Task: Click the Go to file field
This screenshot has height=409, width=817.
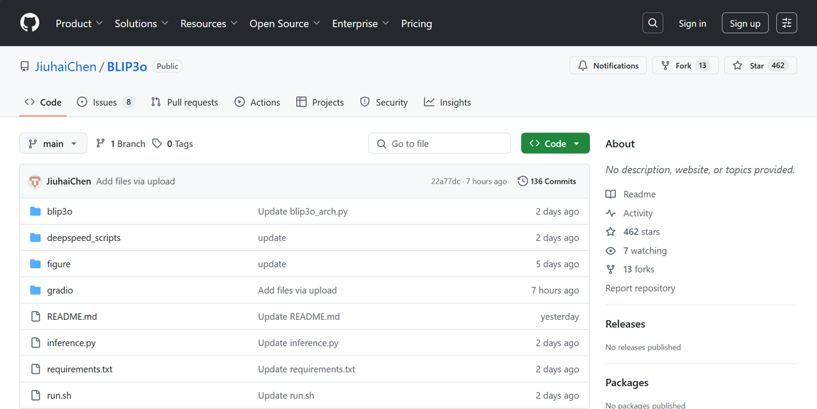Action: 439,144
